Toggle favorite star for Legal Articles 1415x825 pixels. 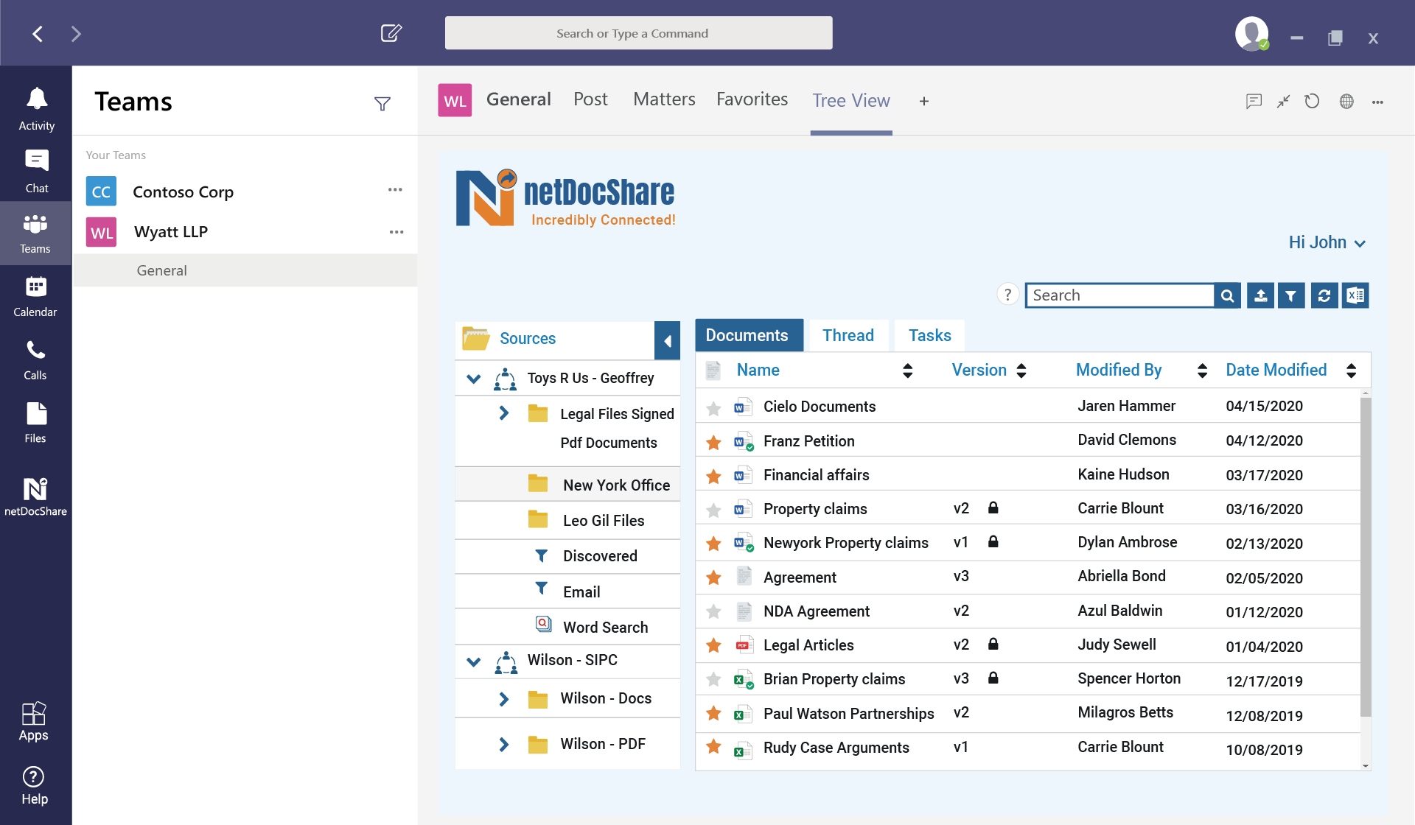(x=713, y=645)
